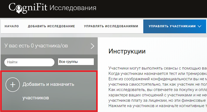
Task: Click the line starting with Если из соображений
Action: coord(158,79)
